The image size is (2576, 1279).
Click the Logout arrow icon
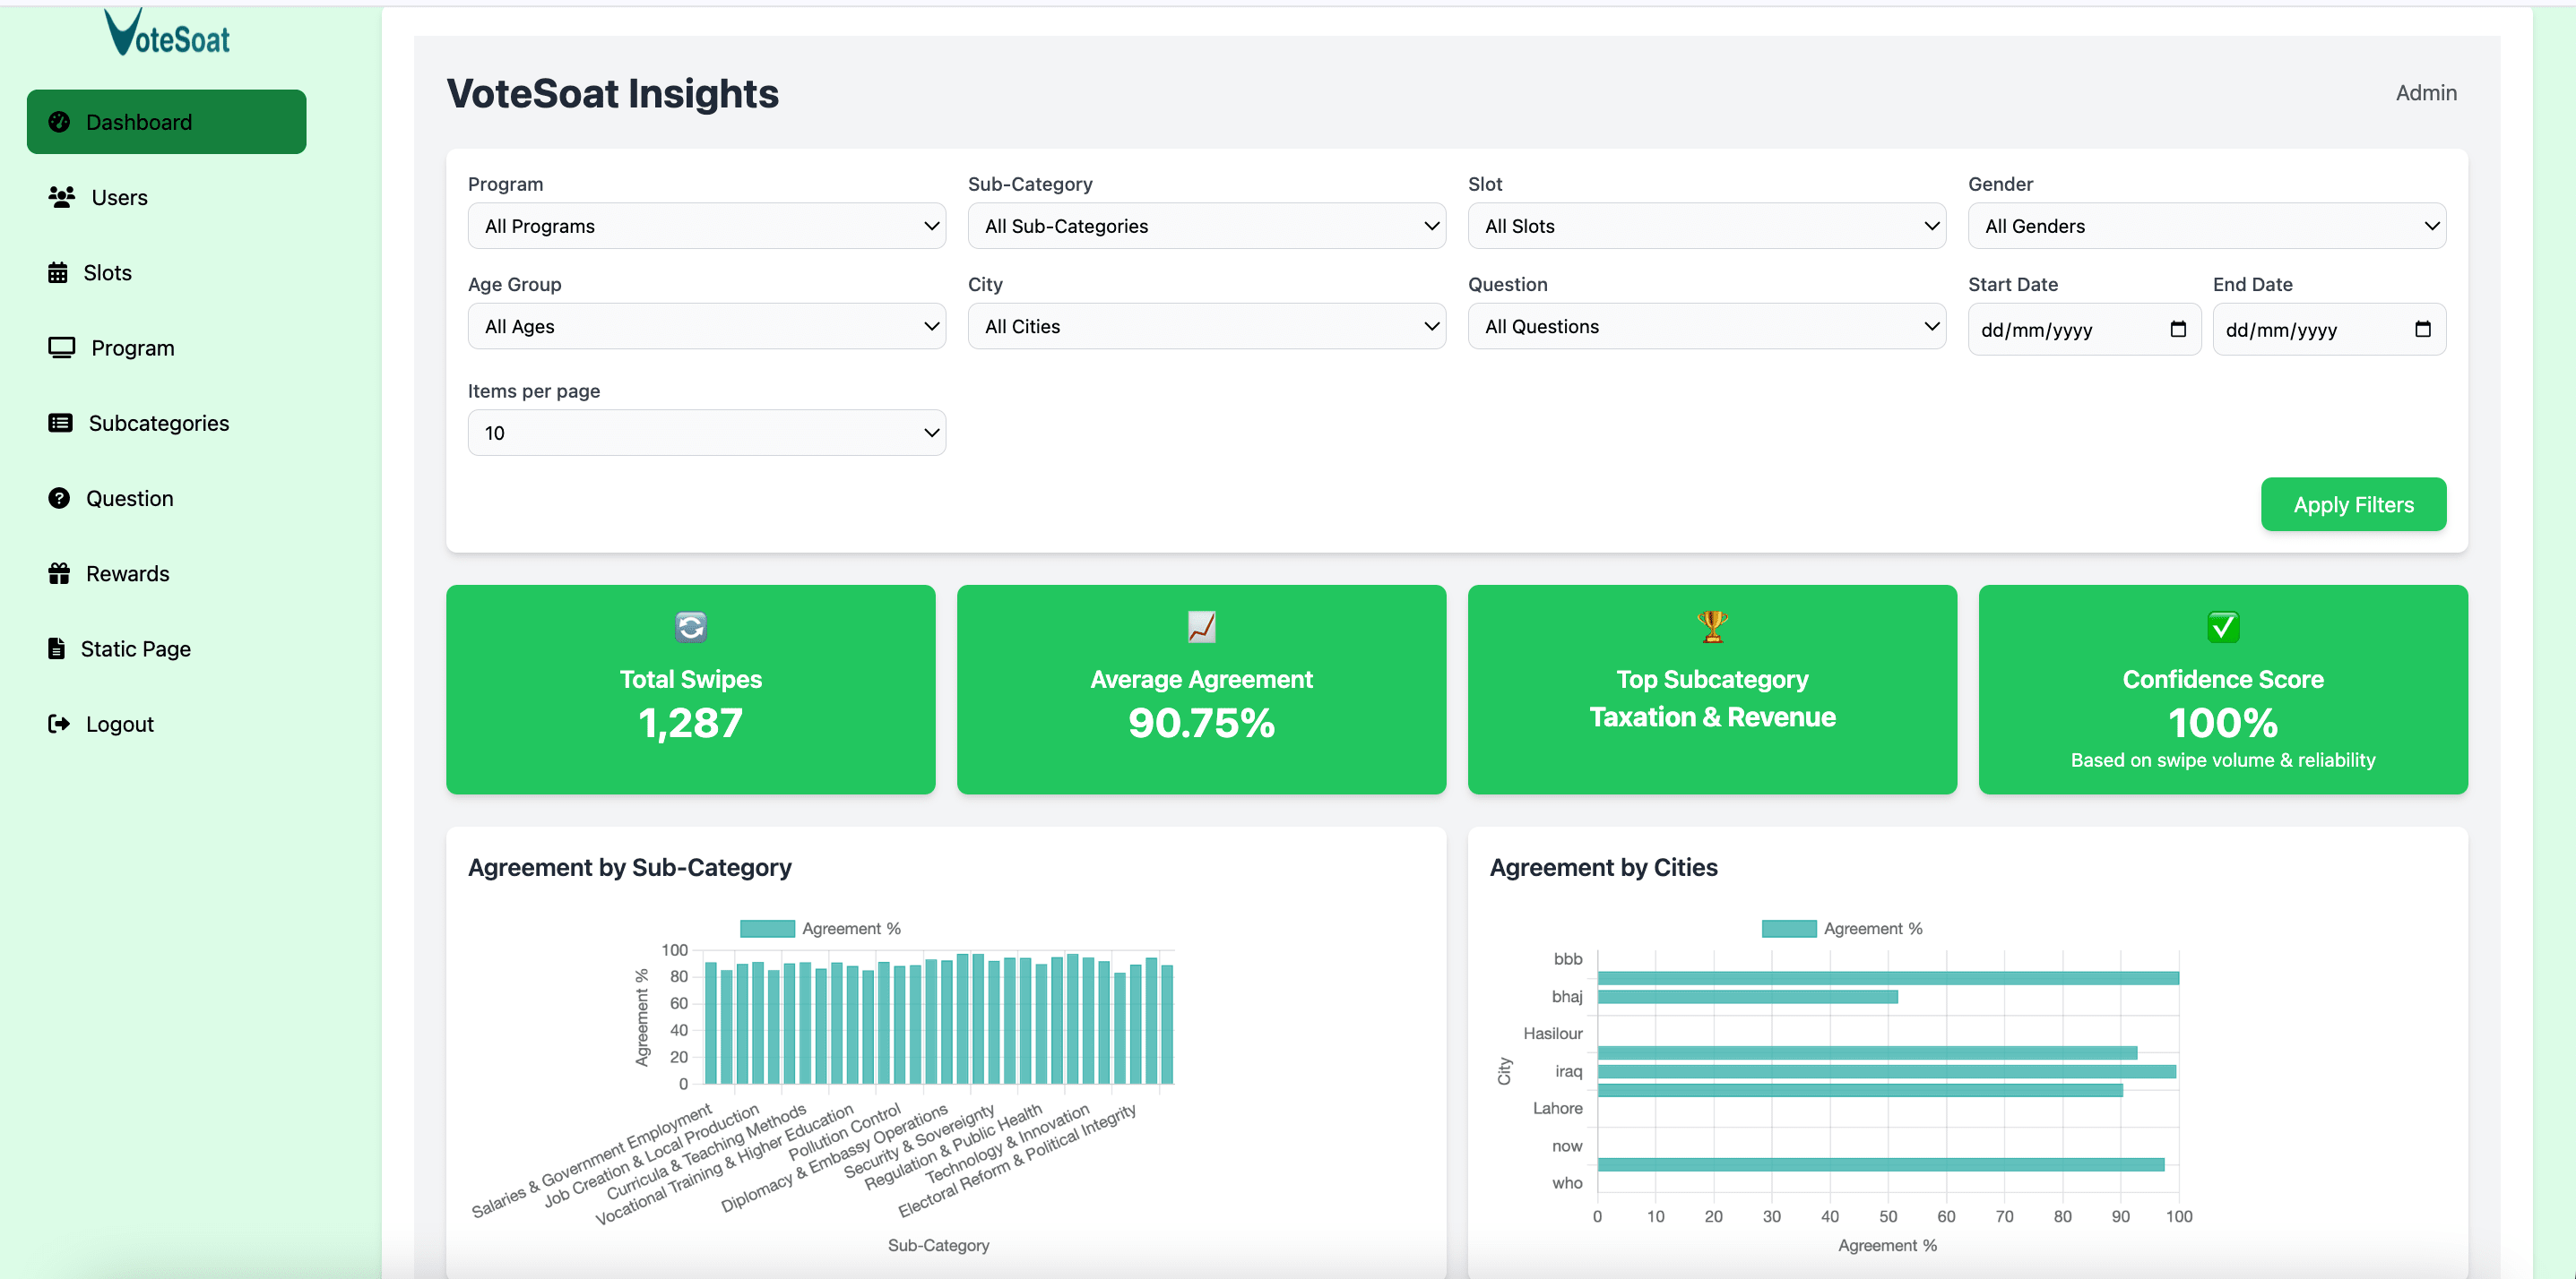pyautogui.click(x=59, y=724)
